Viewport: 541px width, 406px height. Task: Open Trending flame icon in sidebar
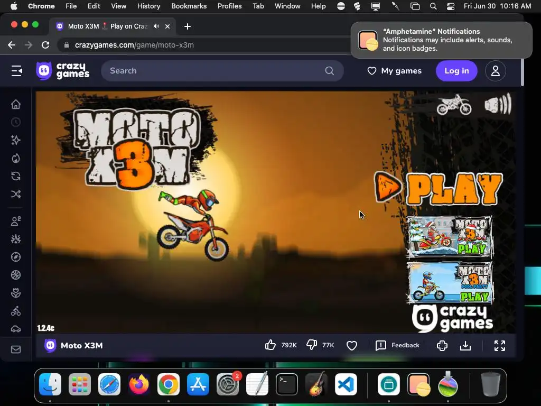pyautogui.click(x=16, y=158)
